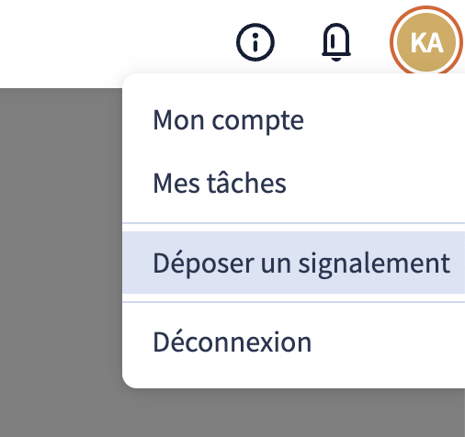
Task: Click the information circle icon
Action: [255, 42]
